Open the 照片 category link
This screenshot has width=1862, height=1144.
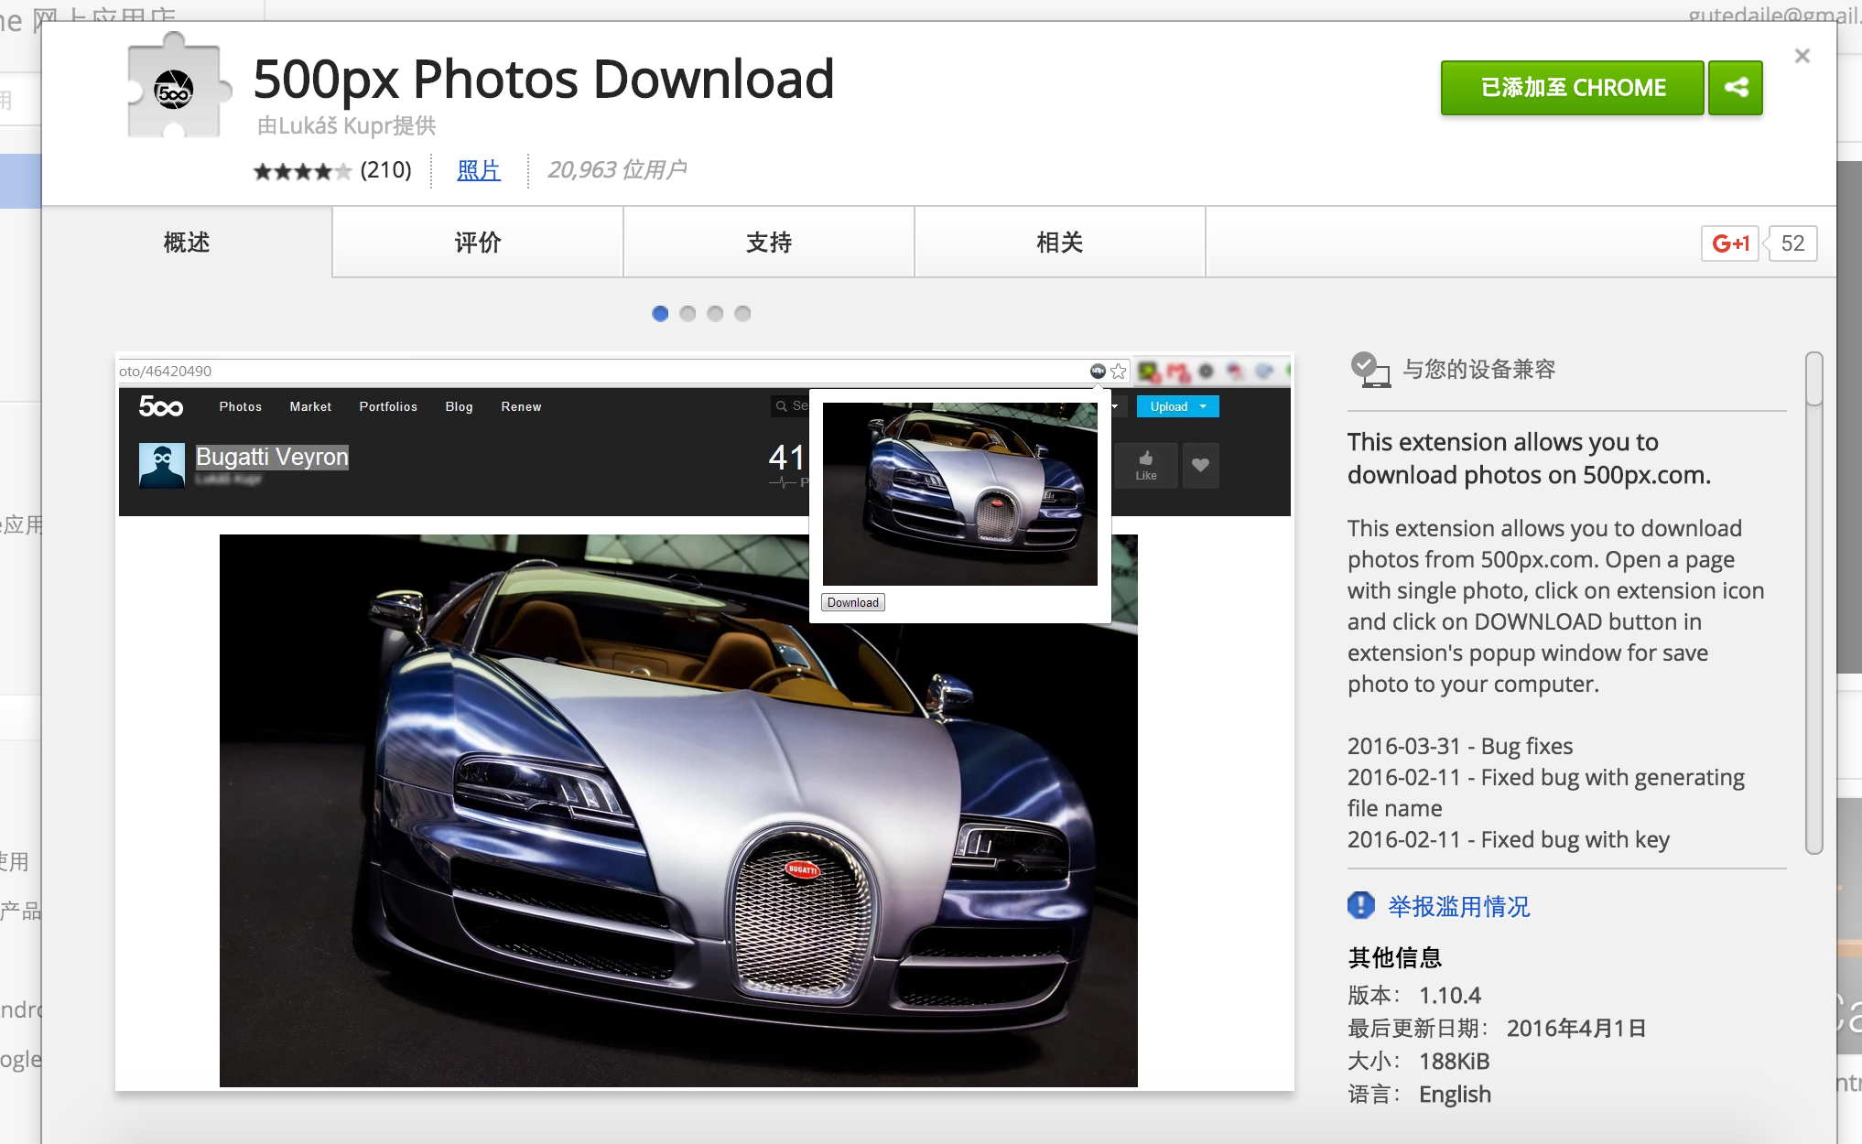click(x=479, y=170)
